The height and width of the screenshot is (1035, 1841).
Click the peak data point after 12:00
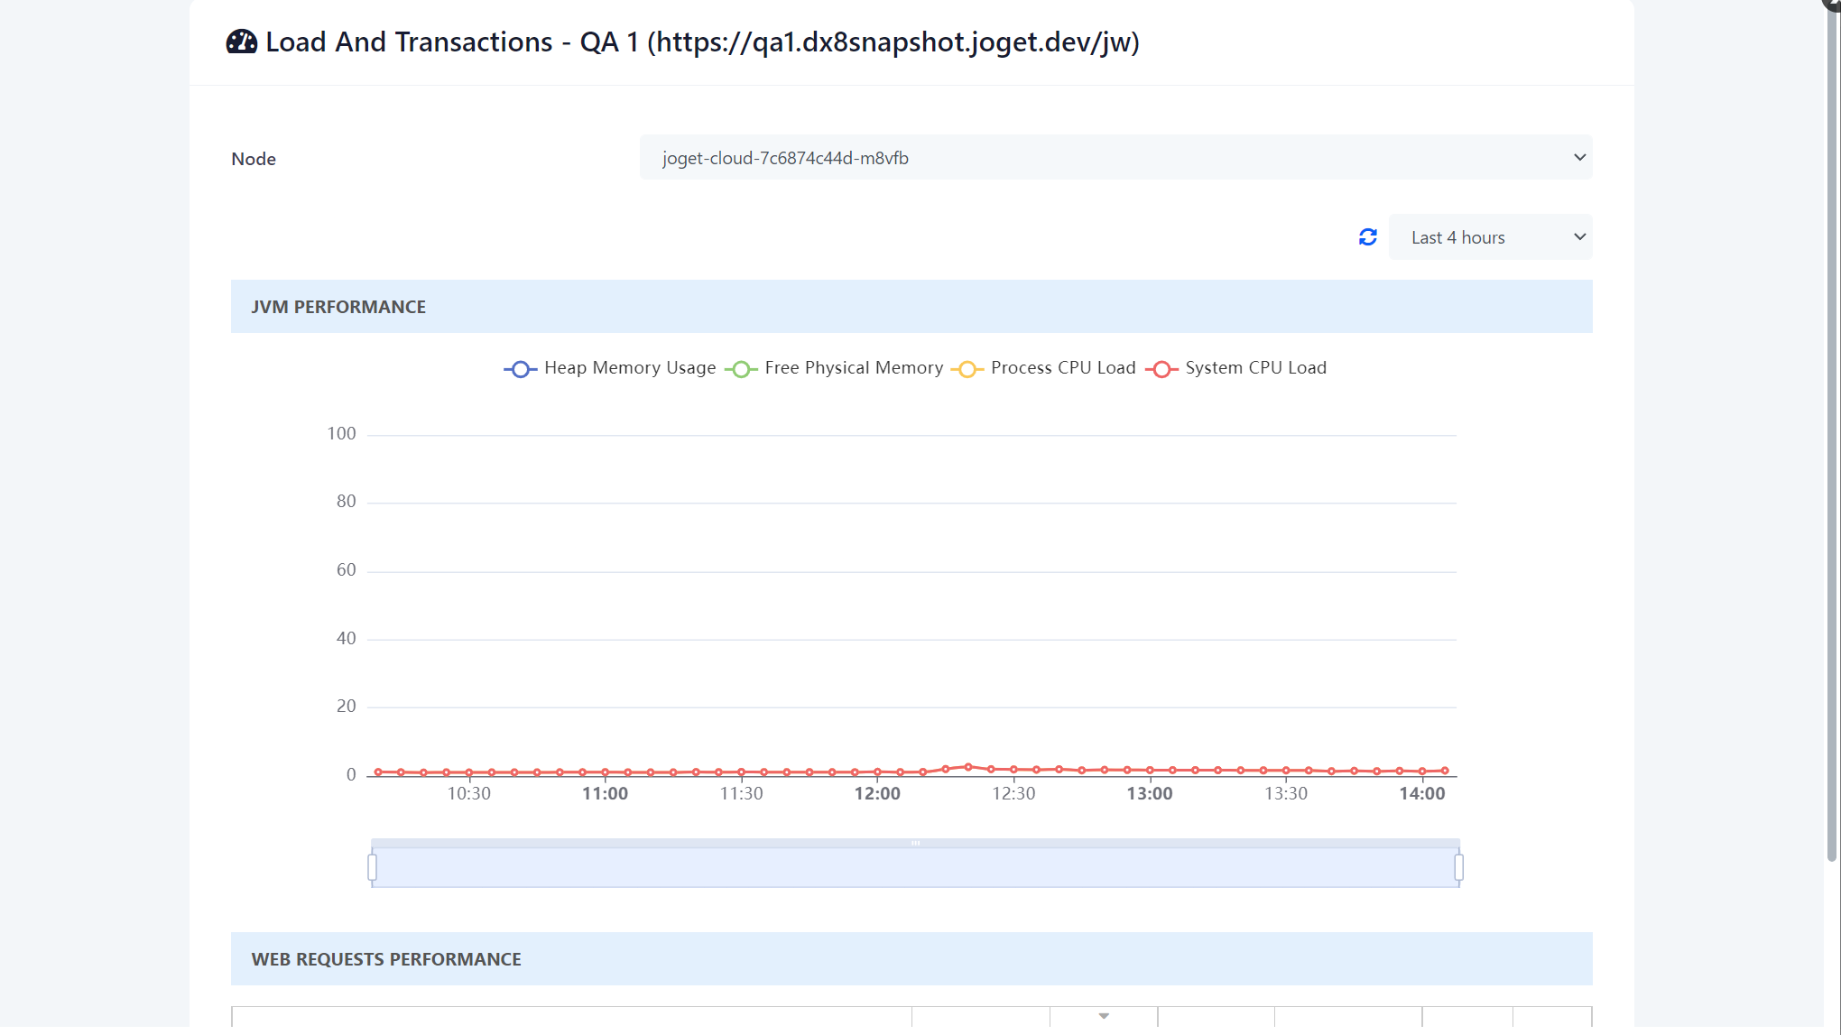[x=967, y=767]
